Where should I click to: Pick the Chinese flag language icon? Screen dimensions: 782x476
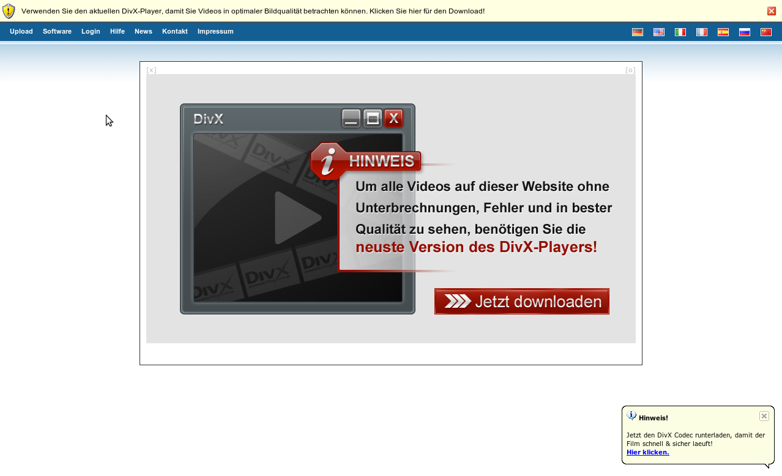click(766, 32)
